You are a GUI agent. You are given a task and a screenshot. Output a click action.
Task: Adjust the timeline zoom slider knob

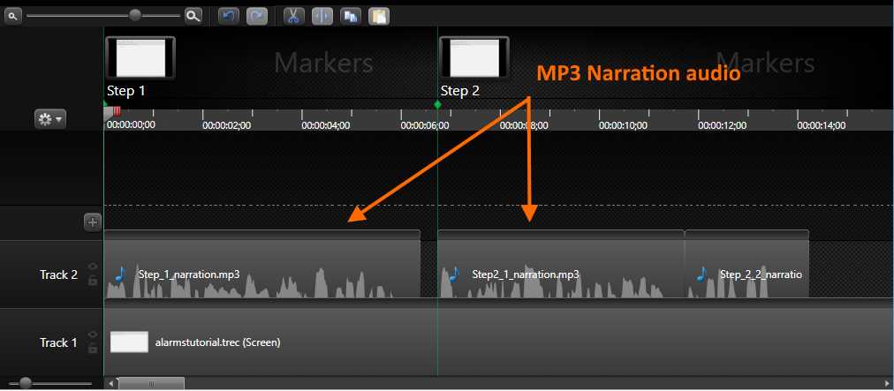click(135, 15)
